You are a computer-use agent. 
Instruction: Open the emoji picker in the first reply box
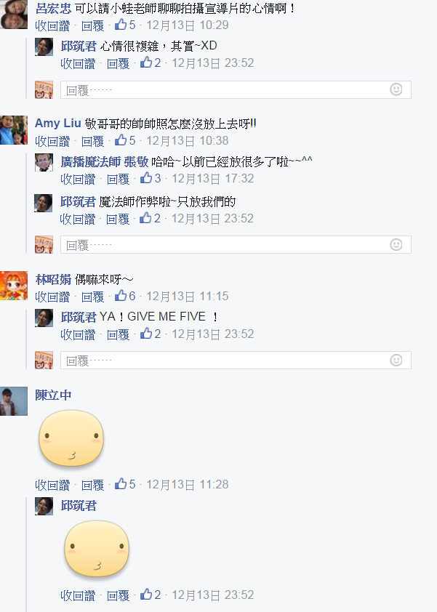(396, 89)
